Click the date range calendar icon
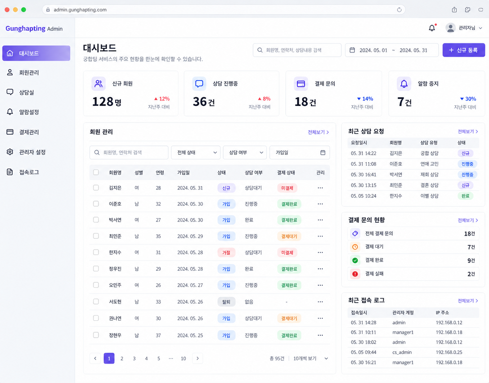Viewport: 489px width, 383px height. pos(352,50)
